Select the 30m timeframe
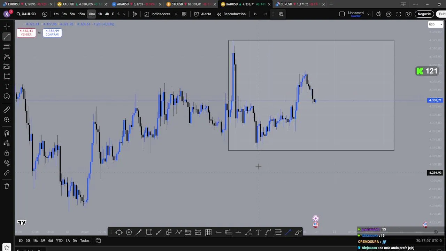The width and height of the screenshot is (446, 251). click(91, 14)
